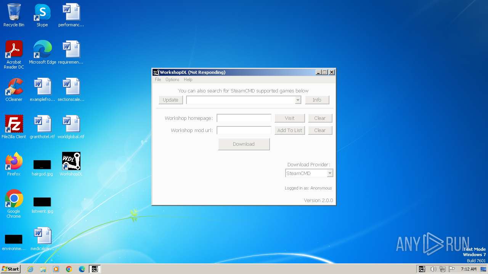The height and width of the screenshot is (274, 488).
Task: Select the environme... file icon
Action: (x=14, y=242)
